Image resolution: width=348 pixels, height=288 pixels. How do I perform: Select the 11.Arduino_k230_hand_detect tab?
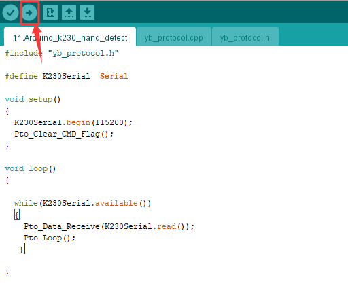pos(70,37)
